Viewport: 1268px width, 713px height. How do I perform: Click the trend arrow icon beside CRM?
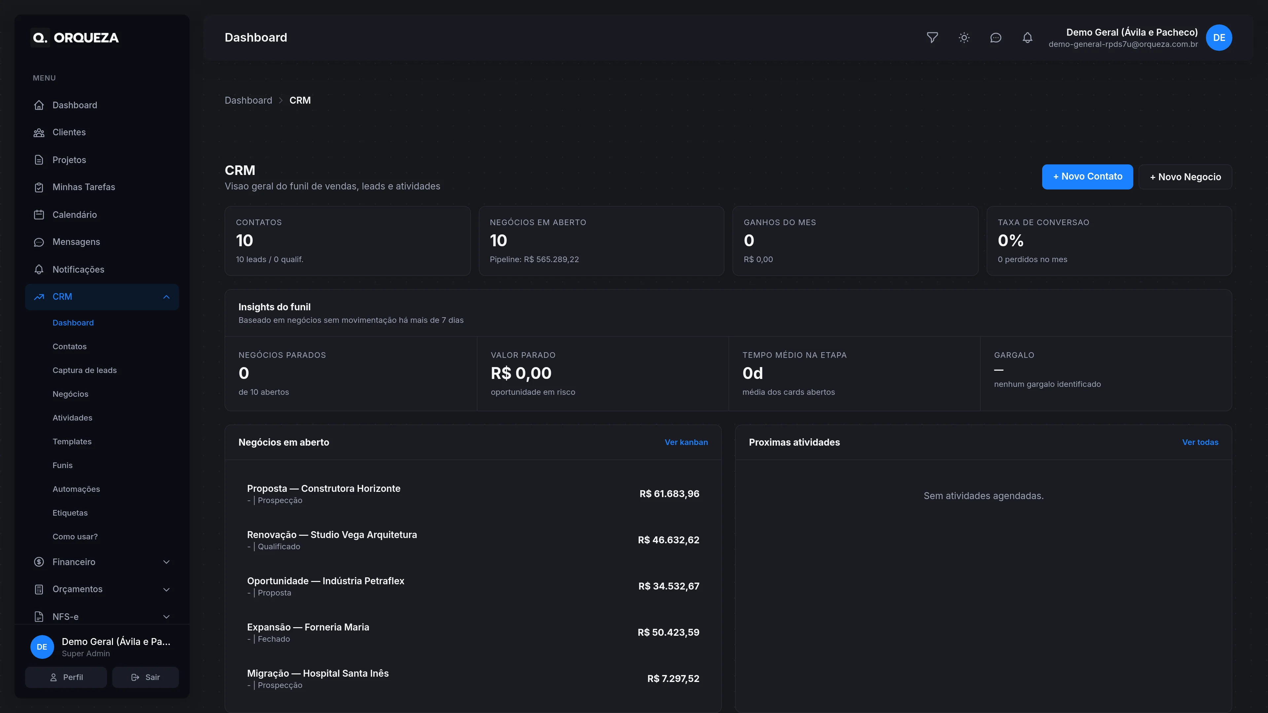(39, 297)
